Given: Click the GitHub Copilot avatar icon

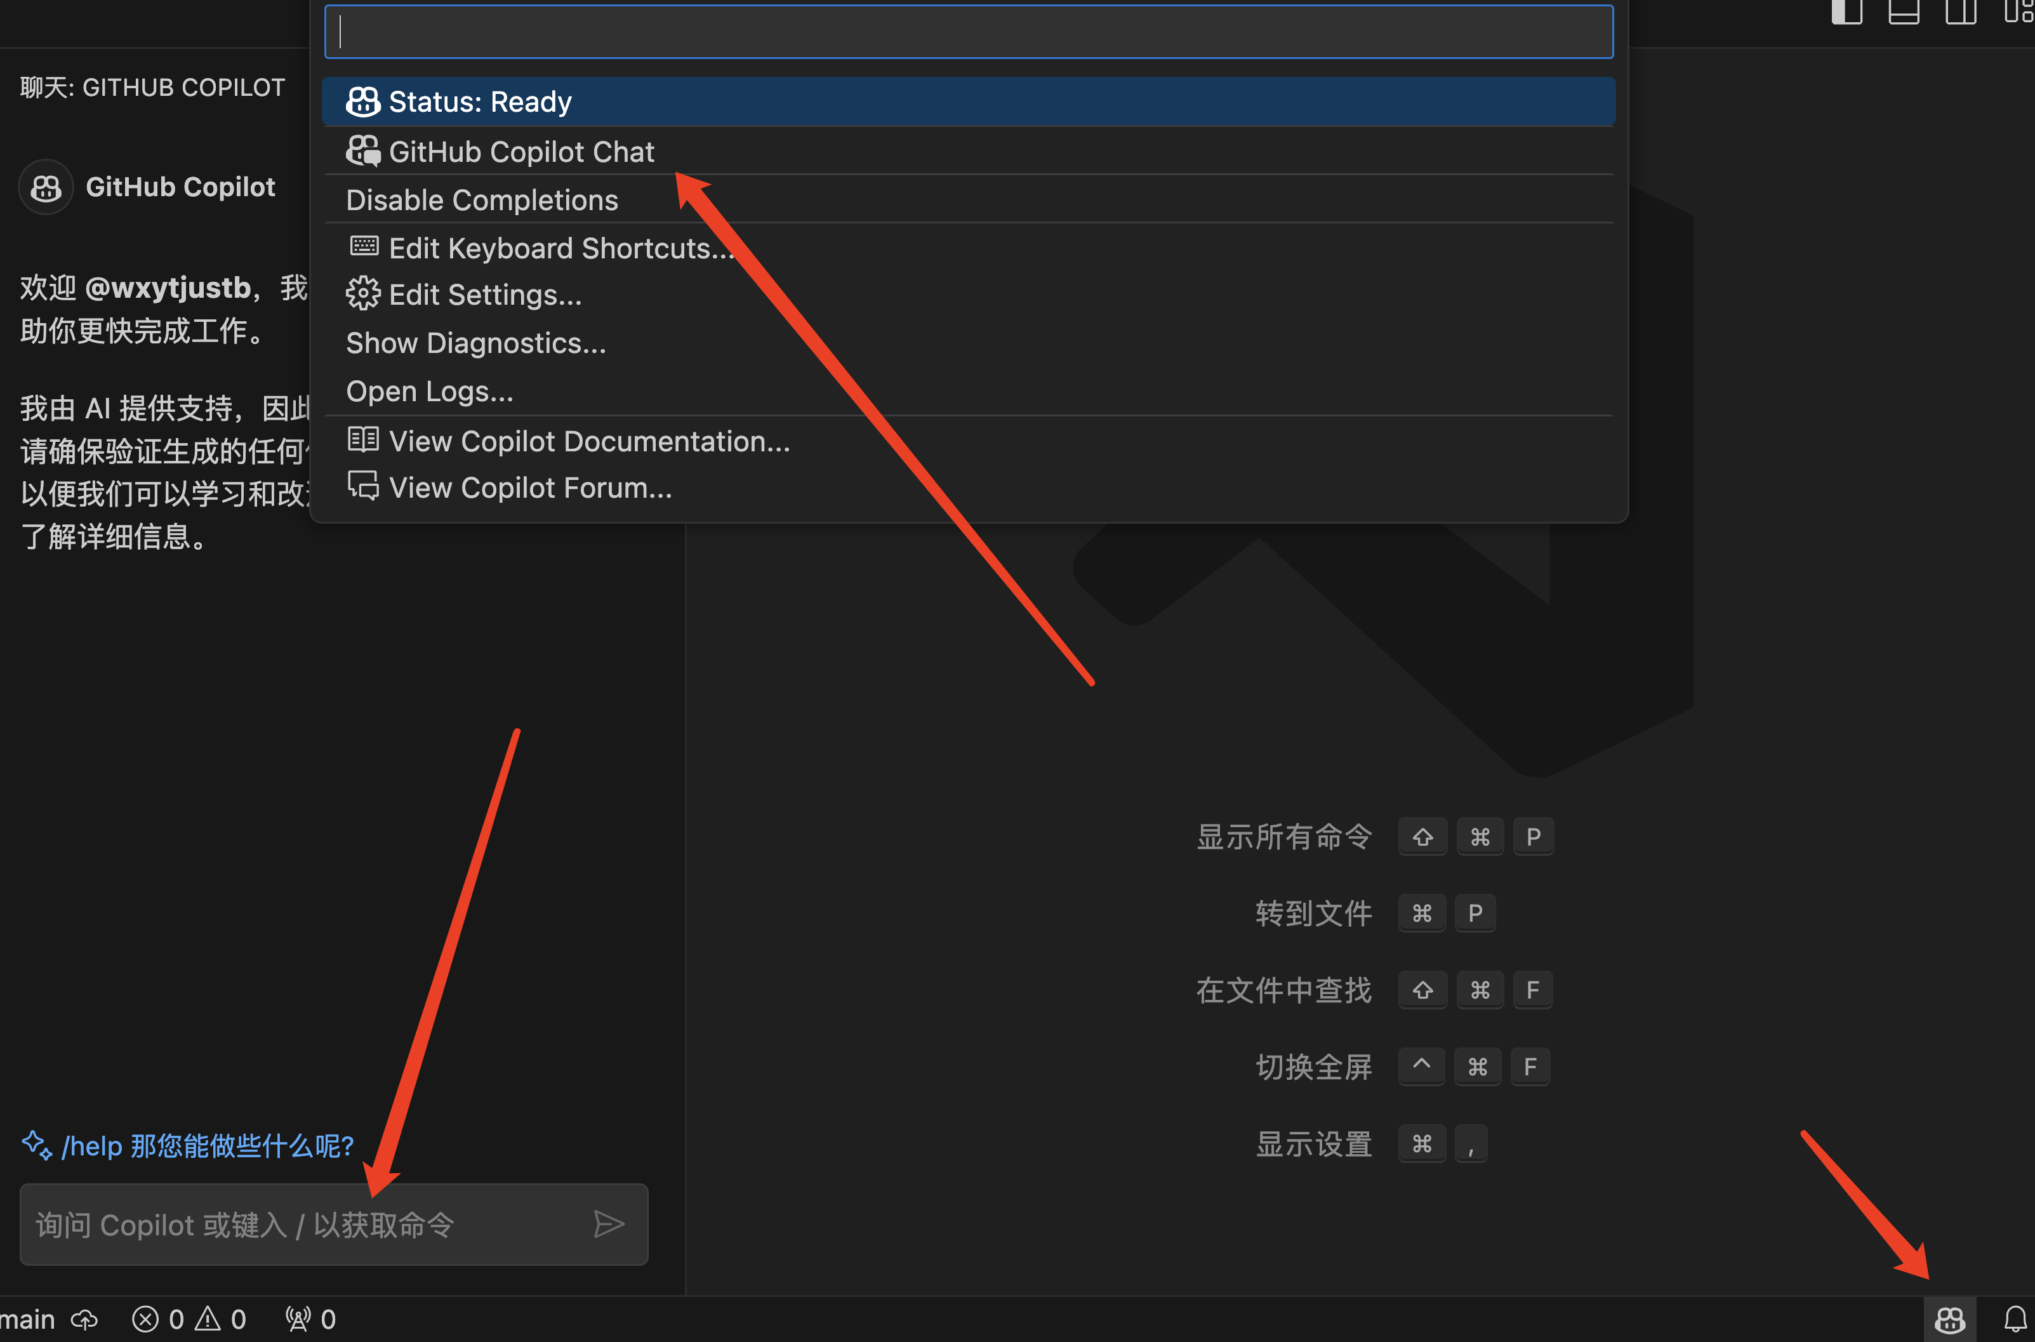Looking at the screenshot, I should coord(46,187).
